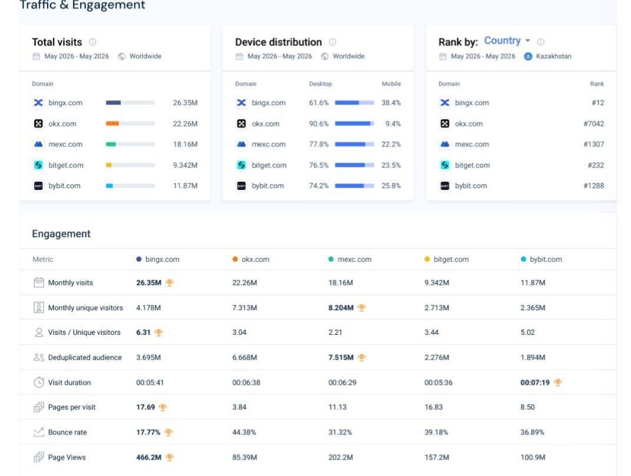
Task: Open okx.com link in Device distribution card
Action: click(265, 124)
